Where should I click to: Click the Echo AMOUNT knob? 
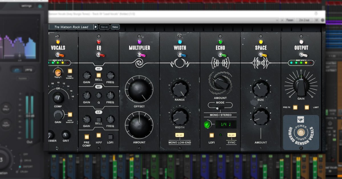[220, 83]
